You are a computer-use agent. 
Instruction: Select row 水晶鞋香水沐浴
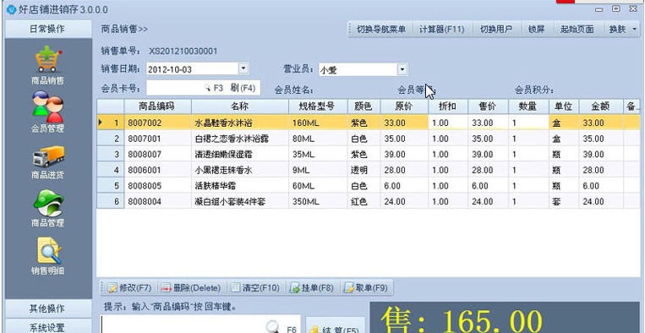[369, 123]
